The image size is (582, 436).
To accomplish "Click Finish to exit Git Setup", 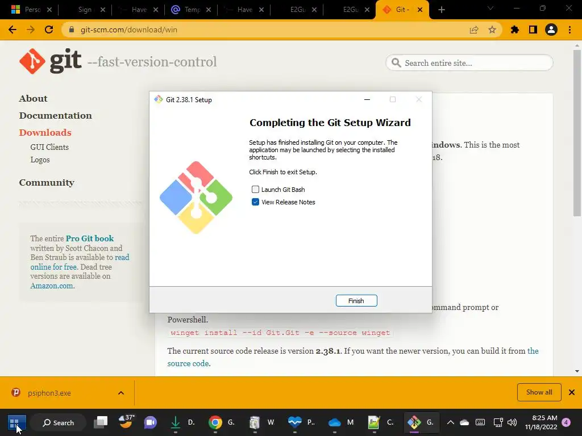I will tap(356, 301).
